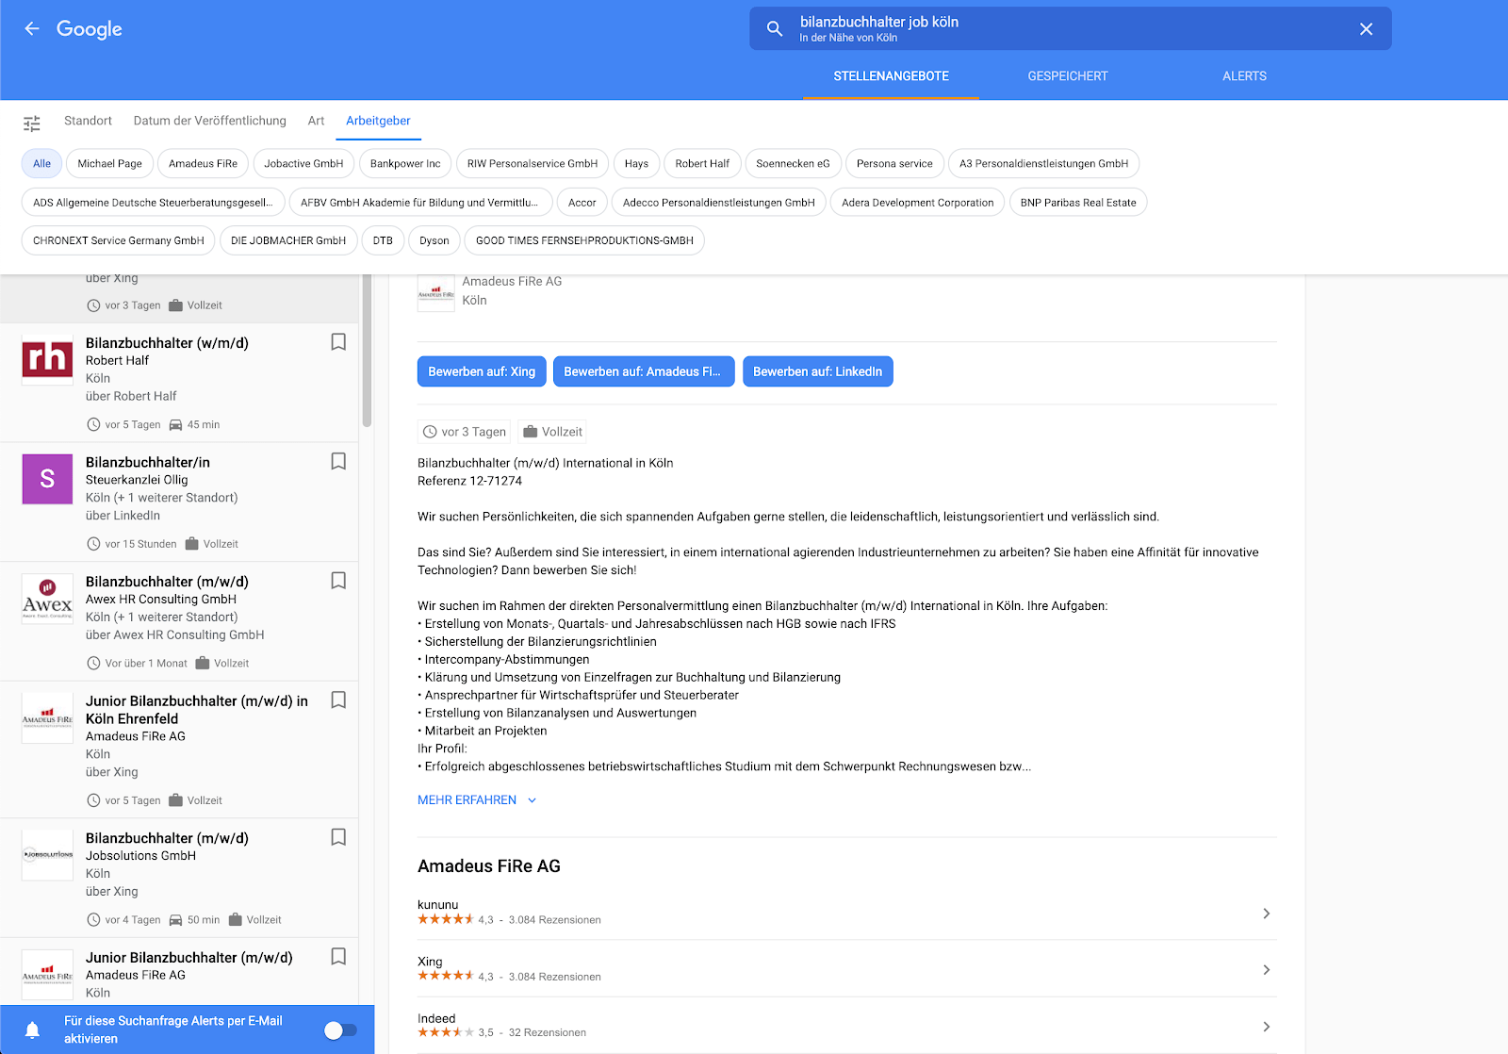The width and height of the screenshot is (1508, 1054).
Task: Filter by Michael Page employer
Action: 110,163
